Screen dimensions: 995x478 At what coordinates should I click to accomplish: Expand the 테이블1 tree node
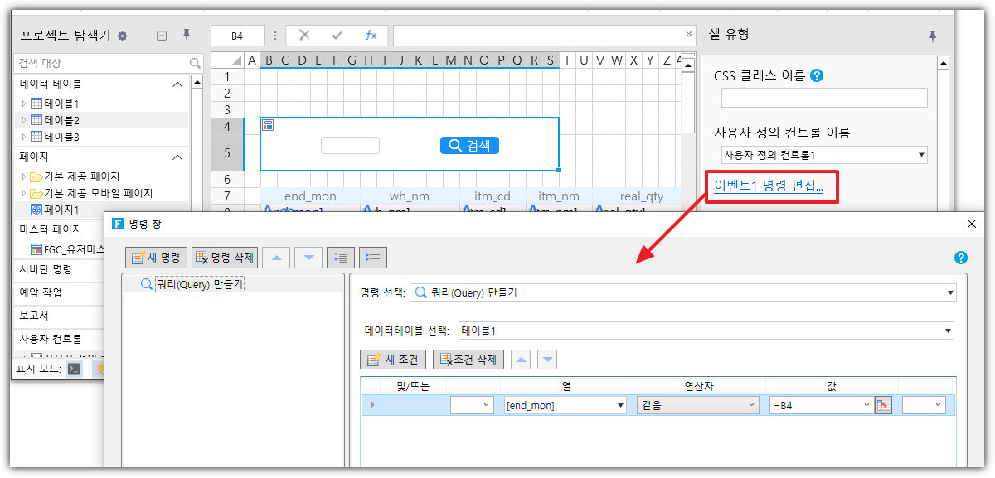[23, 104]
